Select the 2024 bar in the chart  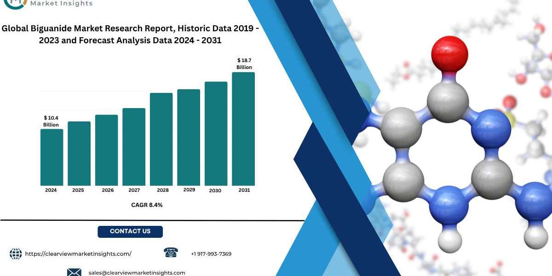pos(52,157)
